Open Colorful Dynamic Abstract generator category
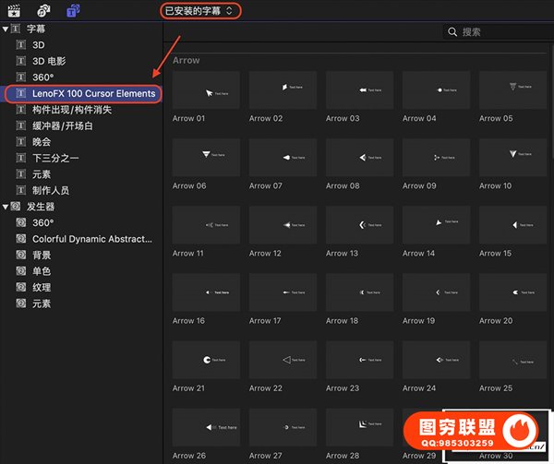The height and width of the screenshot is (464, 554). coord(91,239)
